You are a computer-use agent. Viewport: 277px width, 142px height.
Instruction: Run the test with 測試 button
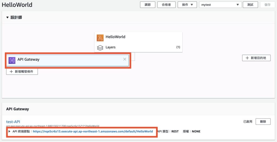pos(250,5)
